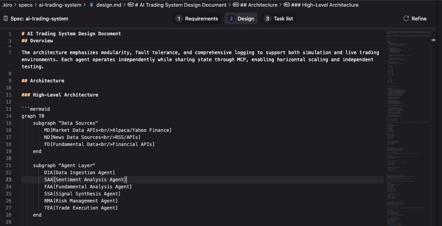Image resolution: width=442 pixels, height=226 pixels.
Task: Click the symbol icon before '## Architecture' breadcrumb
Action: click(x=236, y=5)
